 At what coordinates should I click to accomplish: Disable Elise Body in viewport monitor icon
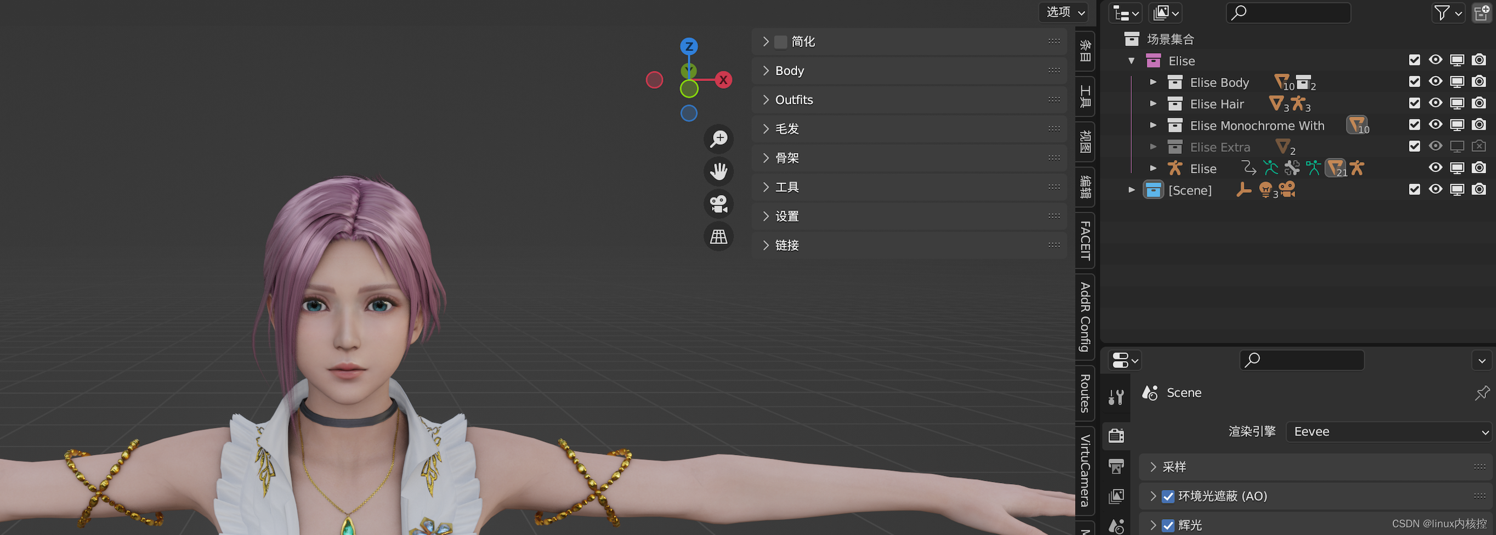tap(1457, 82)
